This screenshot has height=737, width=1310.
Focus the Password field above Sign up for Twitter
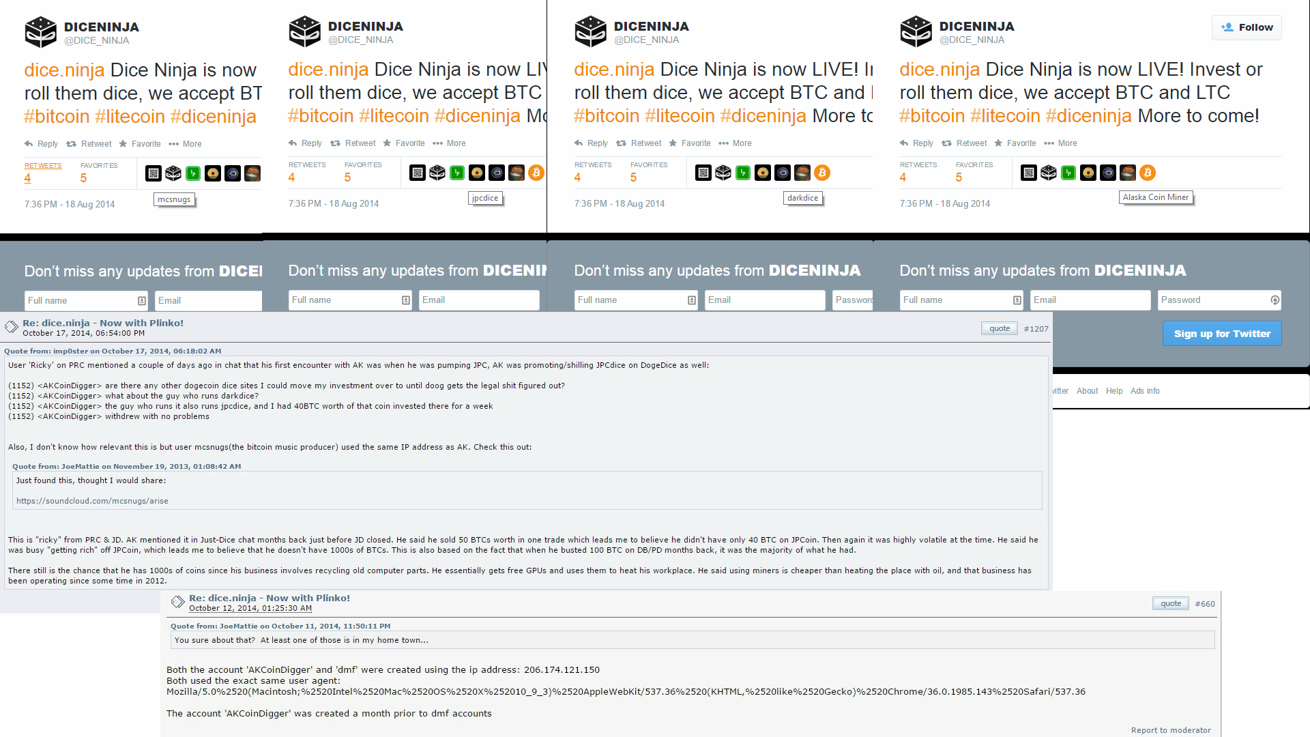tap(1219, 300)
